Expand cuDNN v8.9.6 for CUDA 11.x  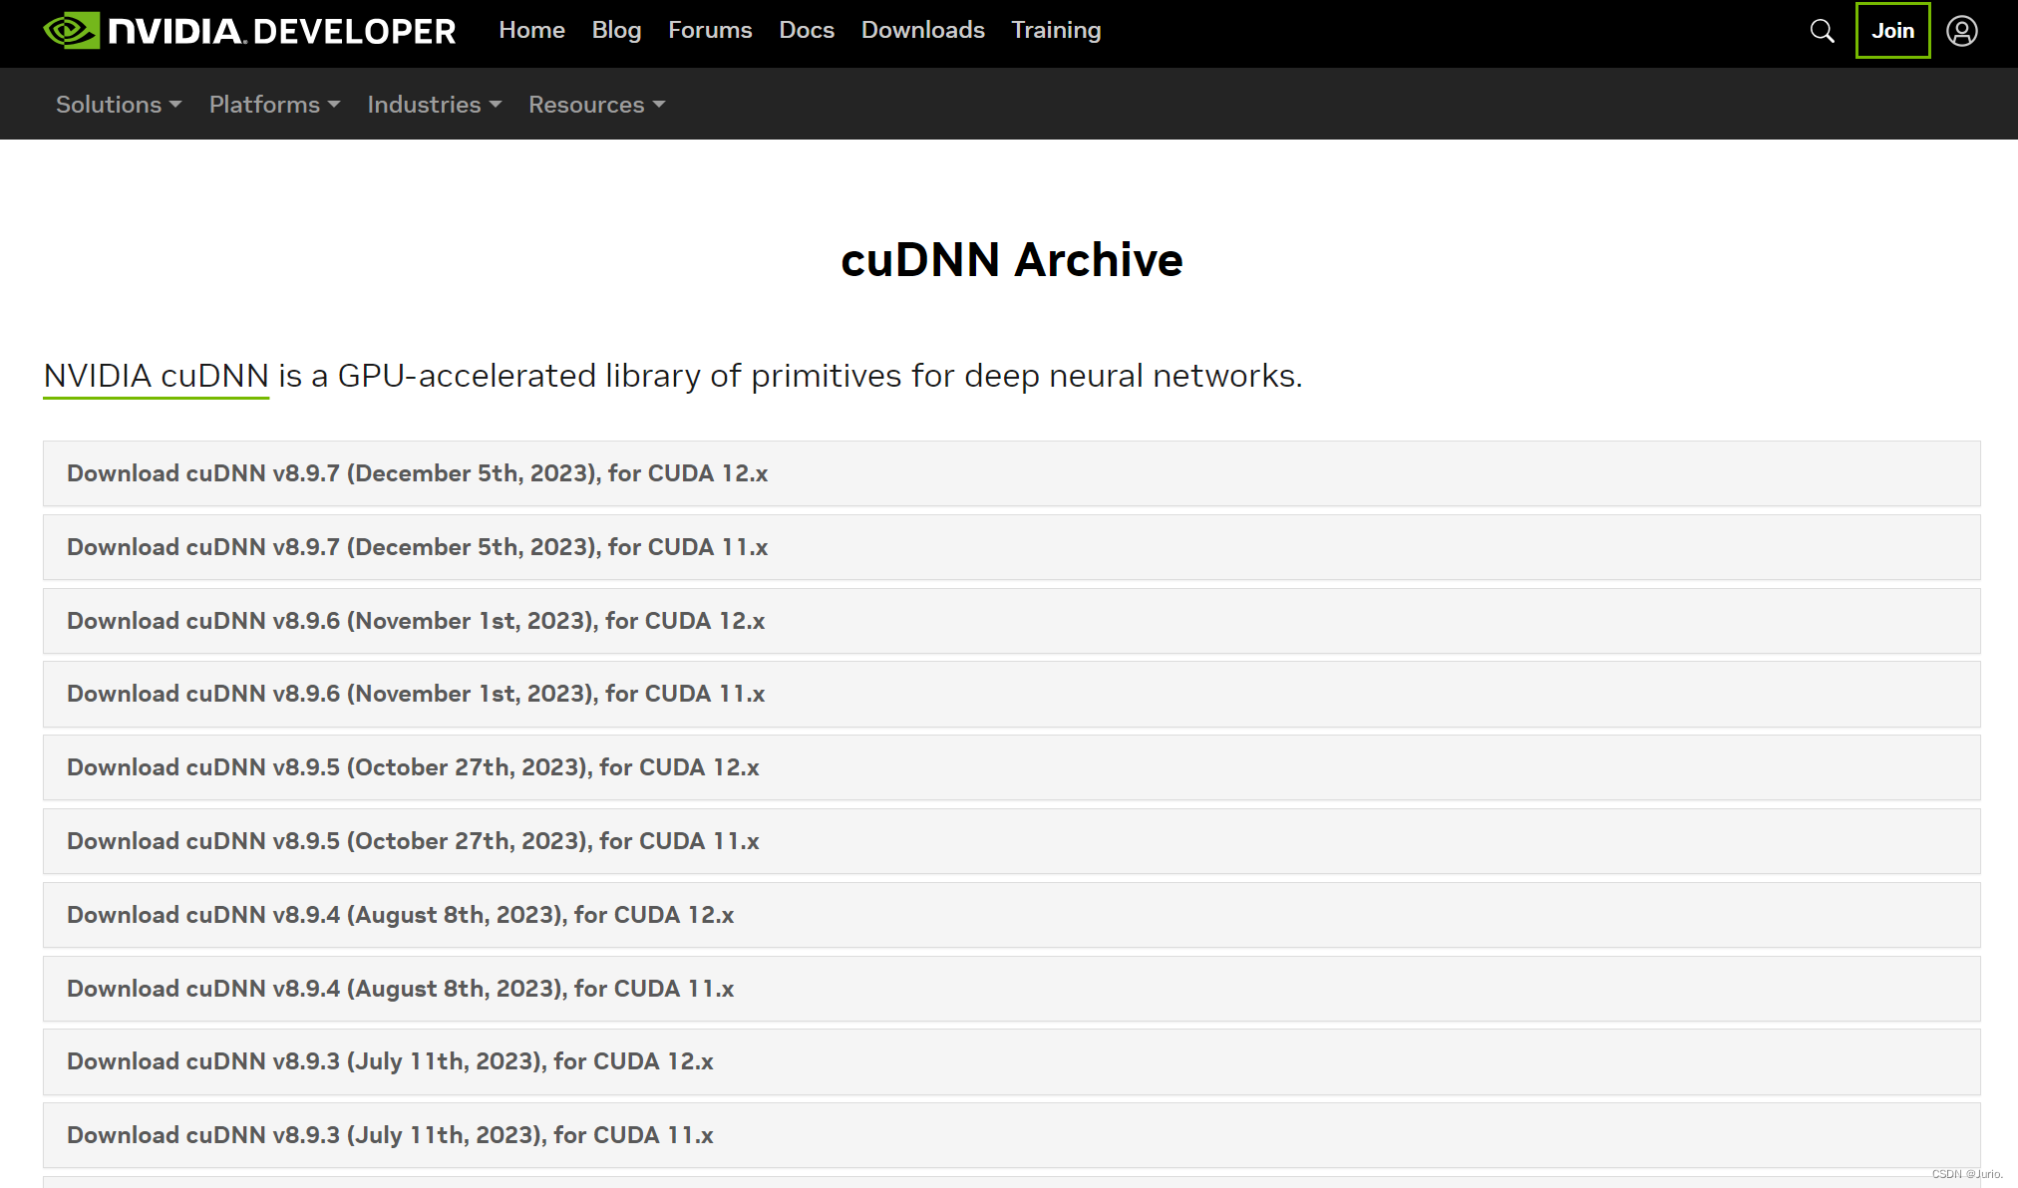coord(1011,694)
